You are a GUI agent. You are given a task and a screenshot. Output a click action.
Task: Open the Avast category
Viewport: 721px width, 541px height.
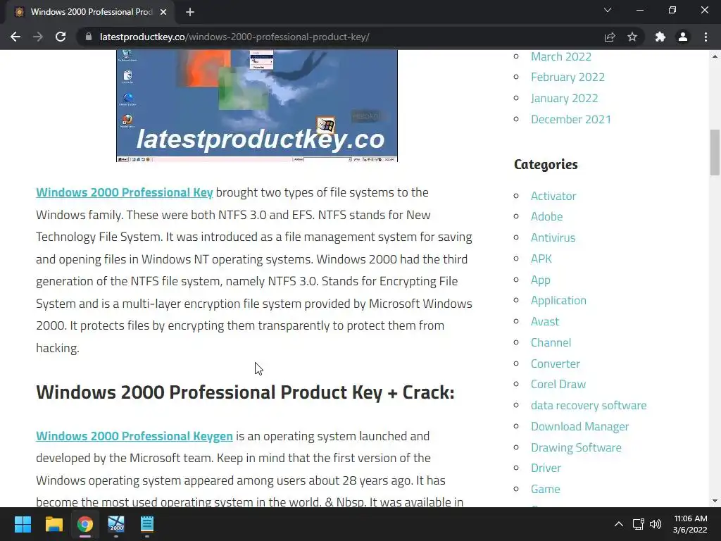(x=545, y=321)
